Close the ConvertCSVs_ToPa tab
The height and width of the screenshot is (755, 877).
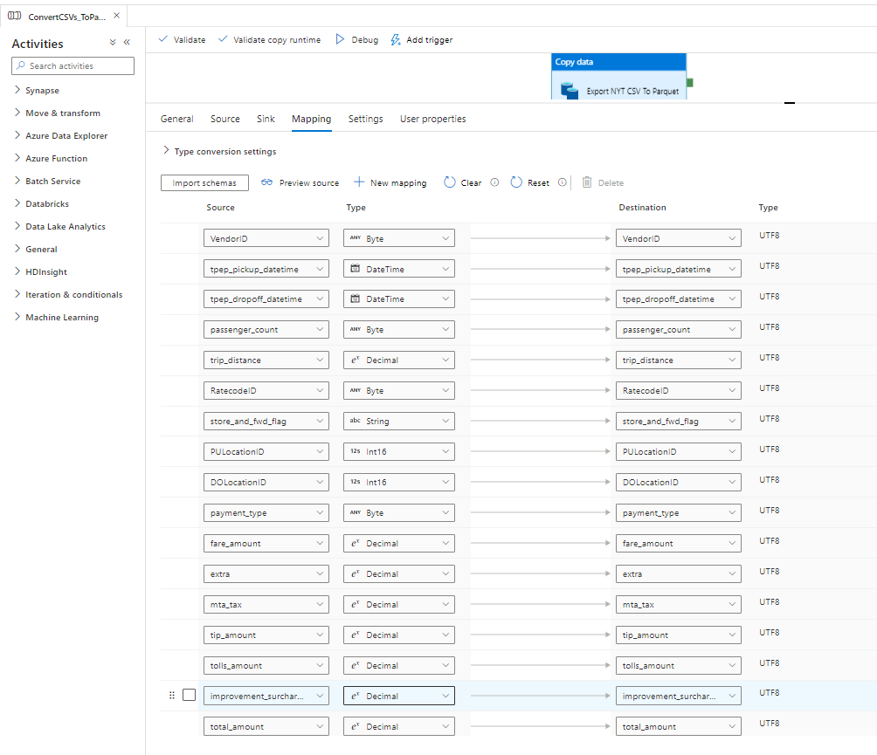pyautogui.click(x=116, y=16)
